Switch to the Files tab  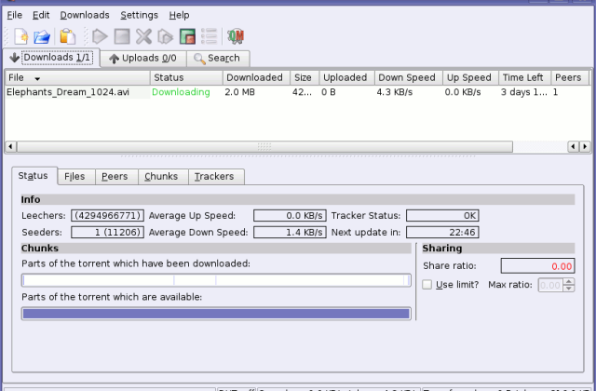pos(75,177)
